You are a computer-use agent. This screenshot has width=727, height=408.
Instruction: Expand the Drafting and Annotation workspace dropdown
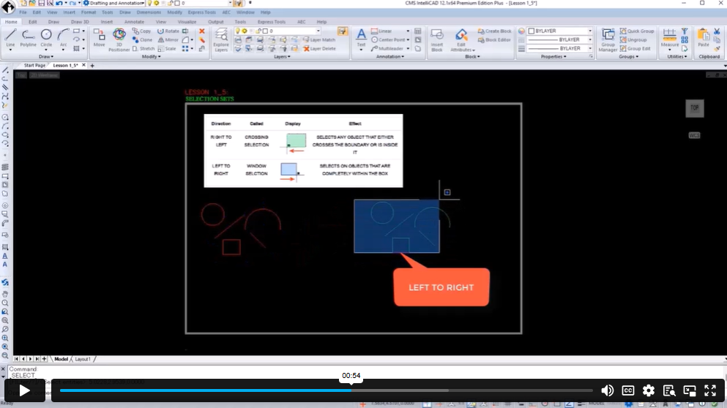144,4
